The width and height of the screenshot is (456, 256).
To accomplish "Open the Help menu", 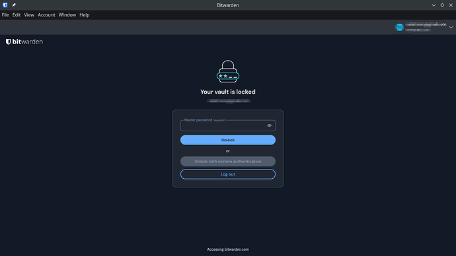I will click(85, 15).
